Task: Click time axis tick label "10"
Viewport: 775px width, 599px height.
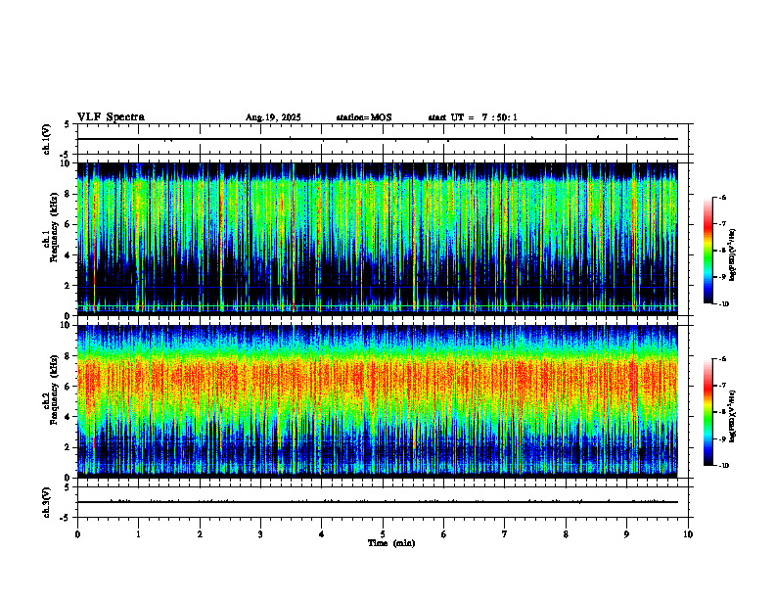Action: click(x=688, y=534)
